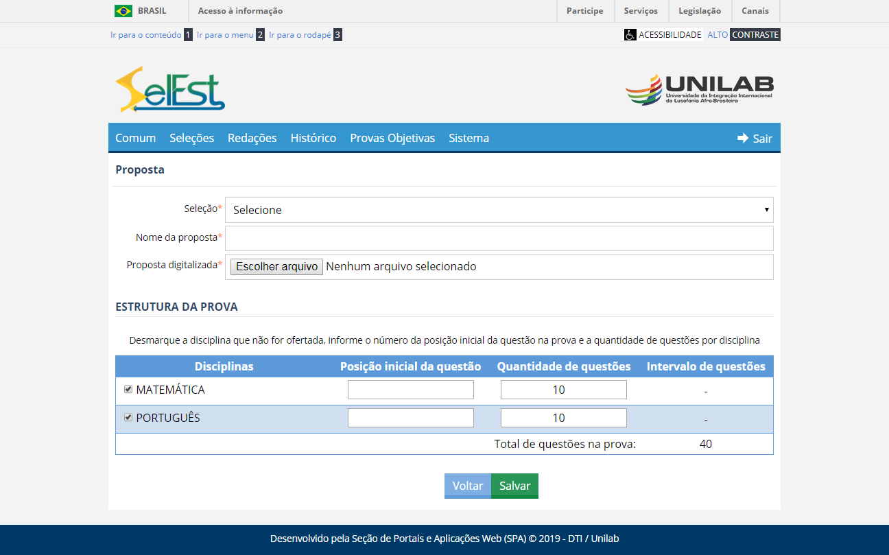Uncheck the PORTUGUÊS discipline checkbox
Viewport: 889px width, 555px height.
[x=128, y=418]
